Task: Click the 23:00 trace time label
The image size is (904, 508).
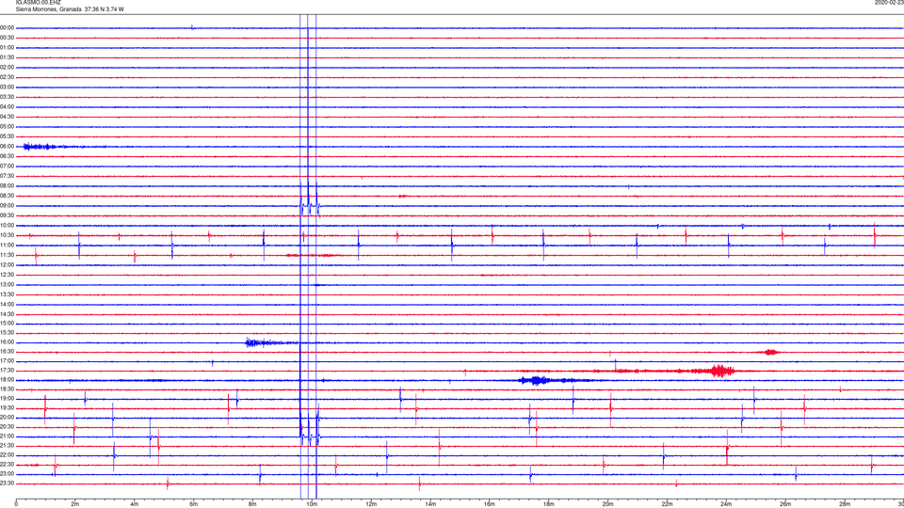Action: 7,474
